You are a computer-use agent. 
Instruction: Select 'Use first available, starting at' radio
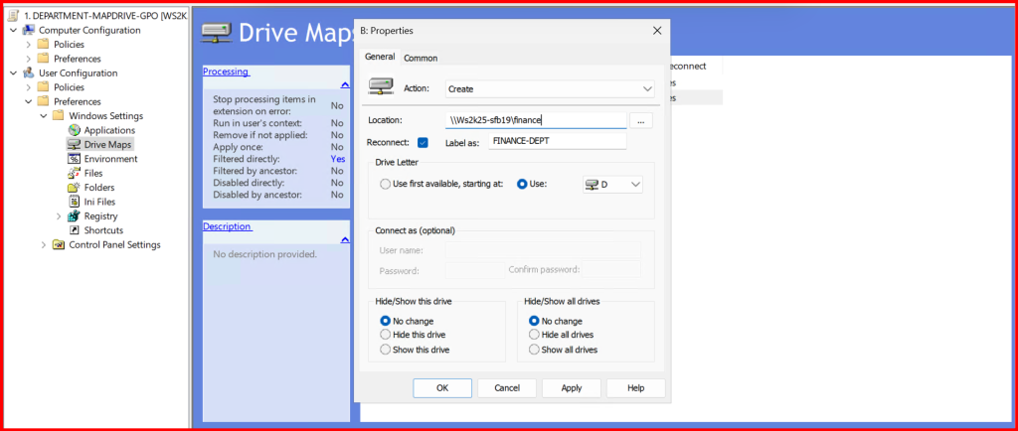386,184
